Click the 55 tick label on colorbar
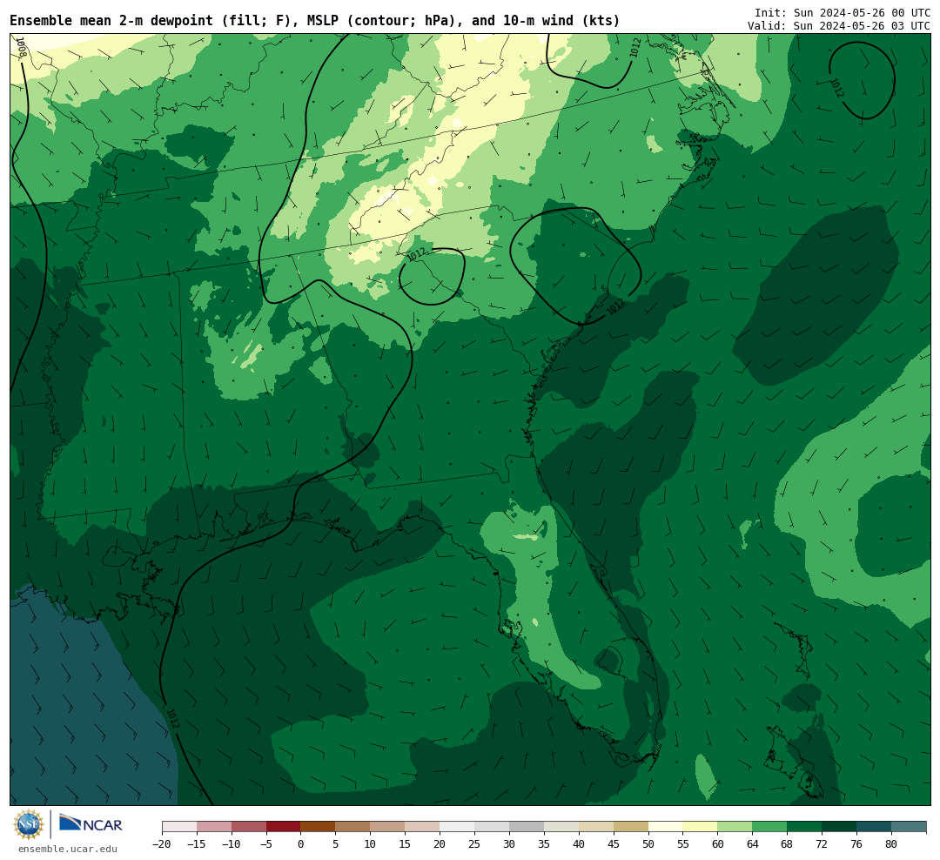940x860 pixels. [683, 844]
